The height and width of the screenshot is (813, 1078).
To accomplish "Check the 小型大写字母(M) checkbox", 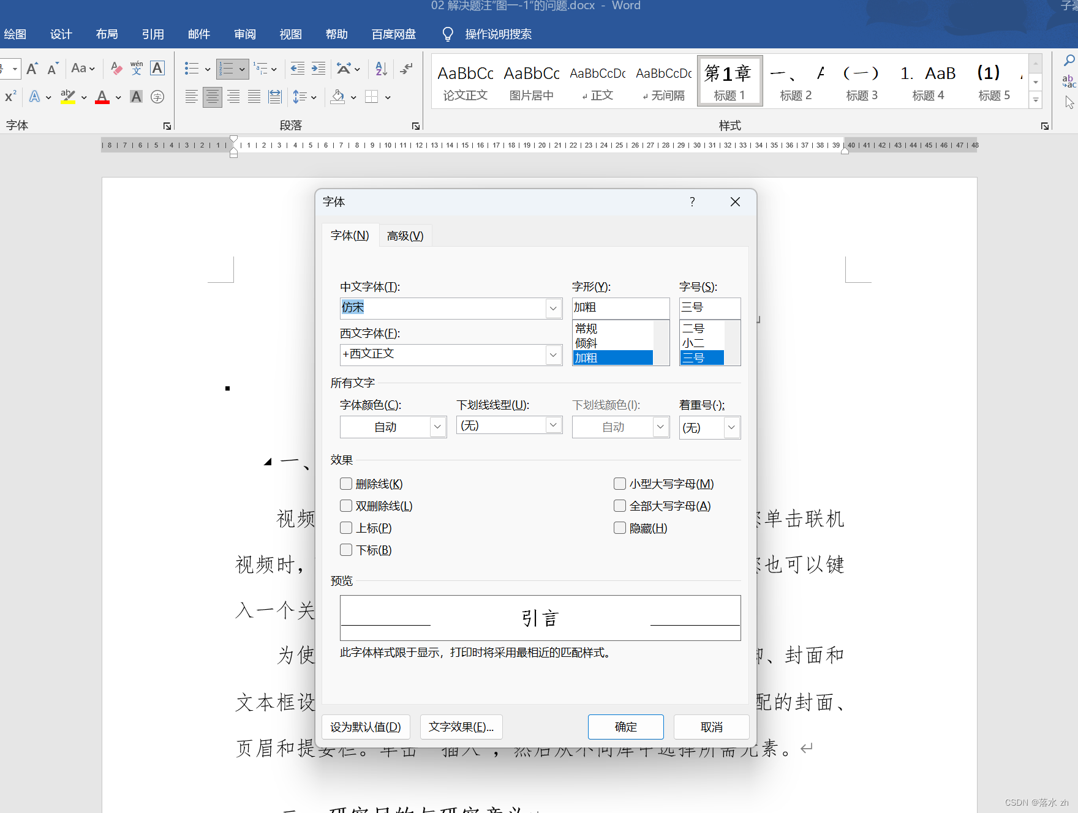I will 620,484.
